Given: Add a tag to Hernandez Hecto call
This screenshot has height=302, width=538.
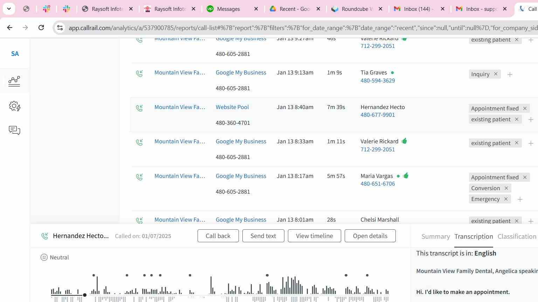Looking at the screenshot, I should point(531,120).
